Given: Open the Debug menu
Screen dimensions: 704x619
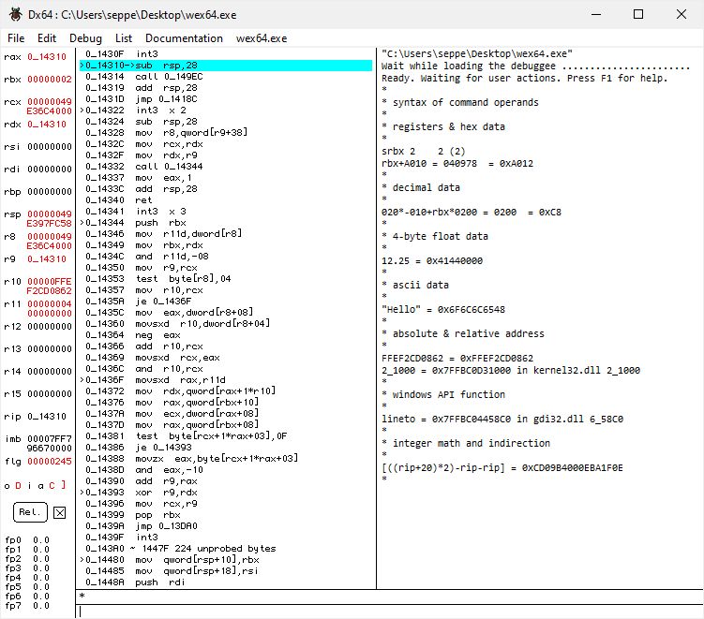Looking at the screenshot, I should (85, 38).
